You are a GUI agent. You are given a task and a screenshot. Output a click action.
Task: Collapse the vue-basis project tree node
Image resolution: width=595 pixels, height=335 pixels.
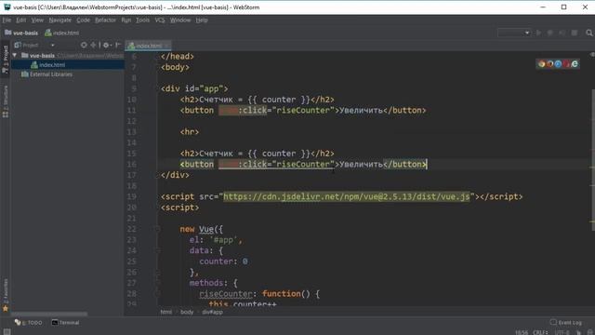pyautogui.click(x=15, y=56)
